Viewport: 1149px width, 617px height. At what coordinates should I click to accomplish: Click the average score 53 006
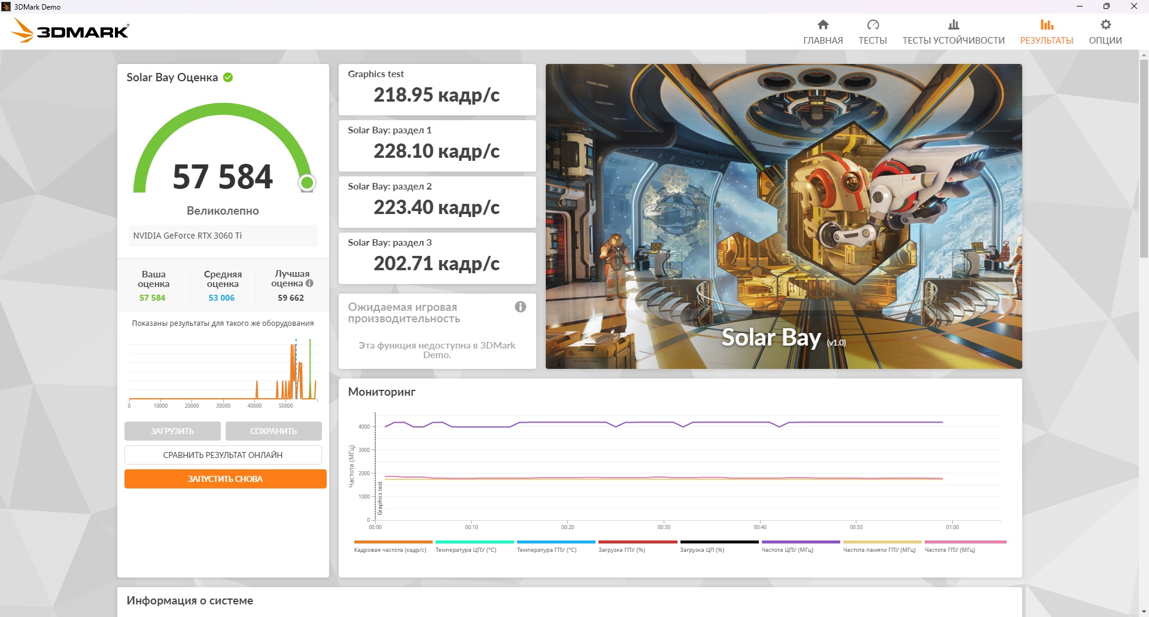coord(221,298)
